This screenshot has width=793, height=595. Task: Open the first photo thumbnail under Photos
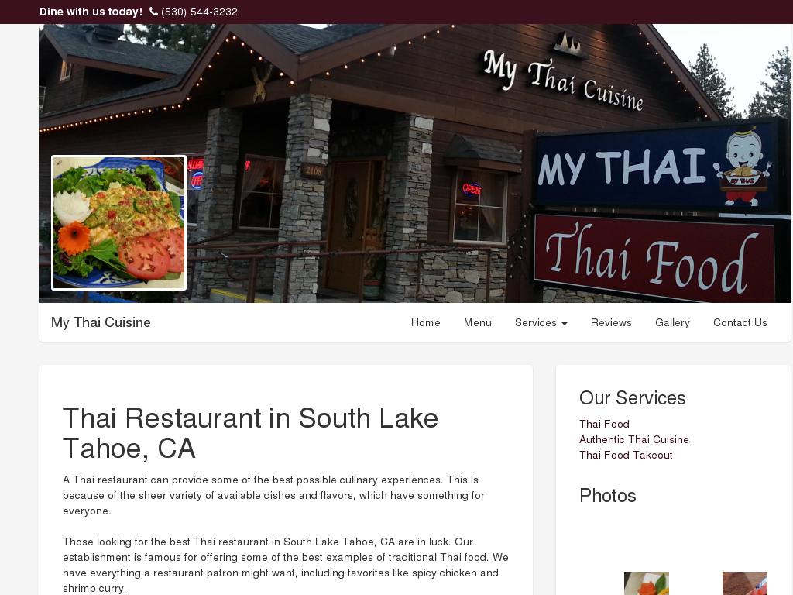[x=647, y=583]
